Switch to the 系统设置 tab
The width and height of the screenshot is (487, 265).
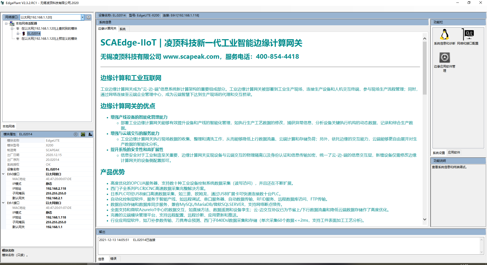pyautogui.click(x=439, y=153)
